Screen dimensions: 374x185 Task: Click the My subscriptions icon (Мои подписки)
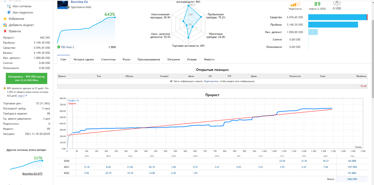pyautogui.click(x=9, y=12)
